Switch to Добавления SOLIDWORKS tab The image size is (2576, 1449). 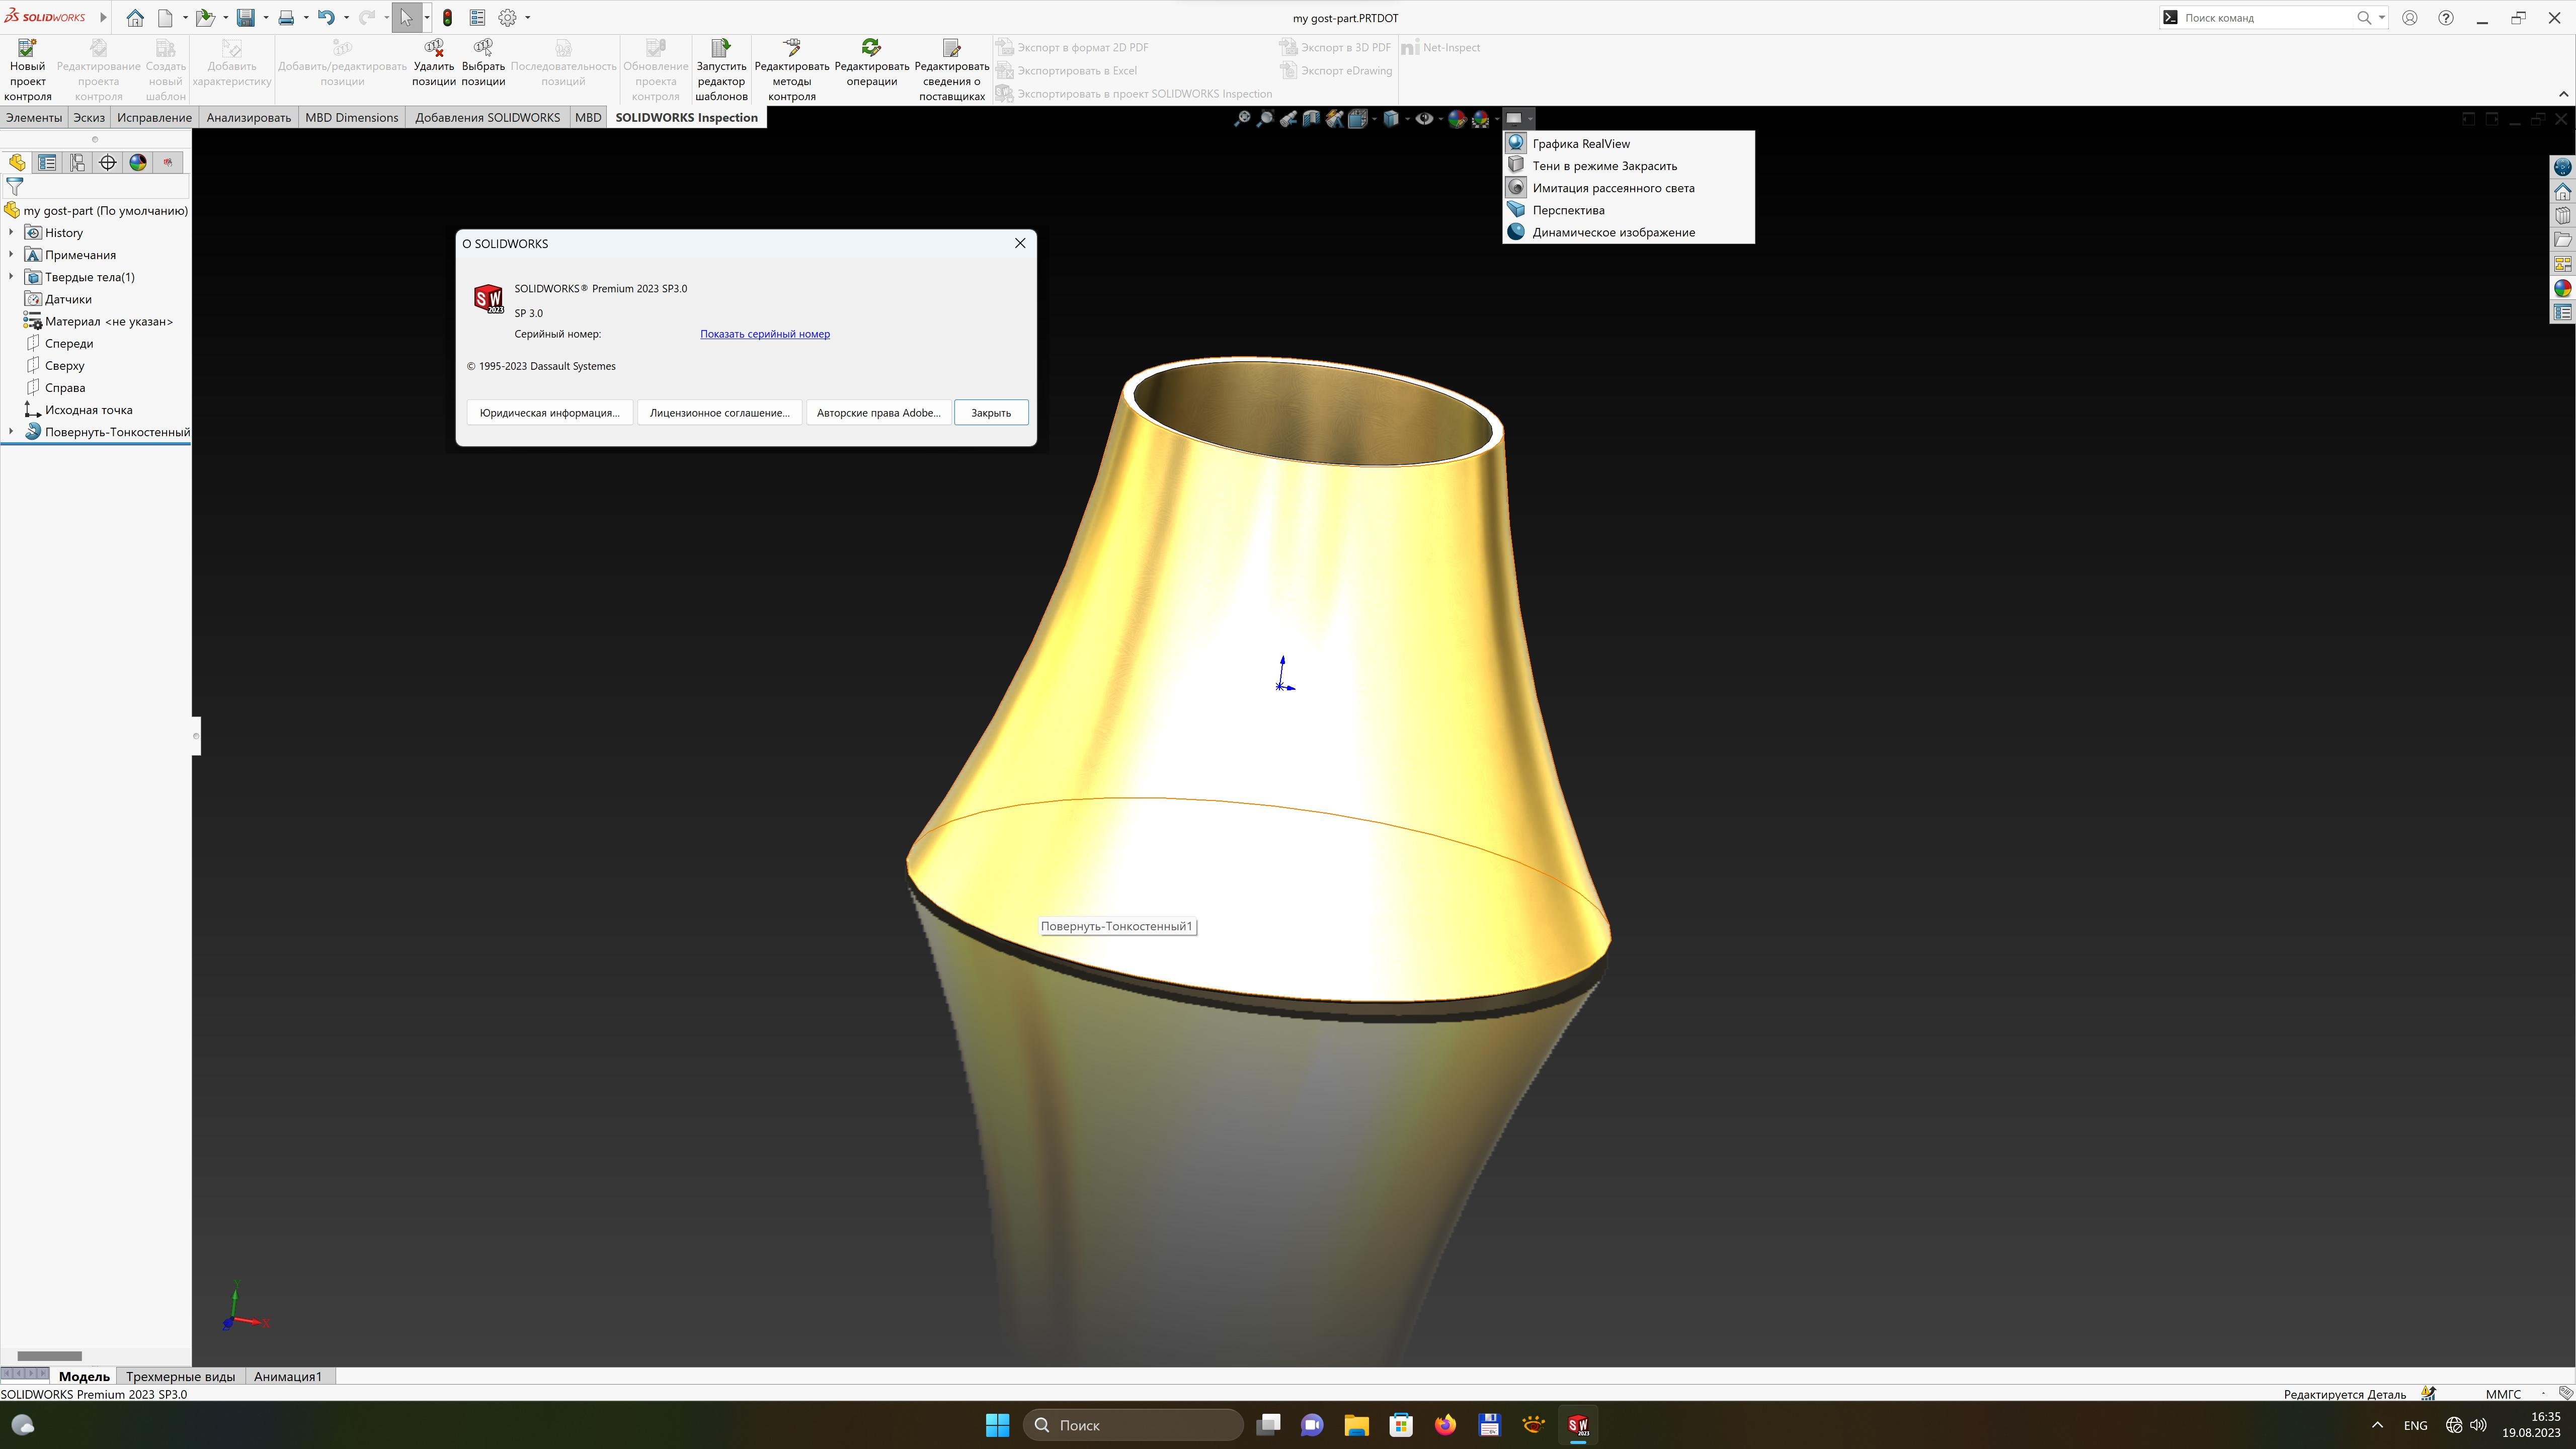488,118
